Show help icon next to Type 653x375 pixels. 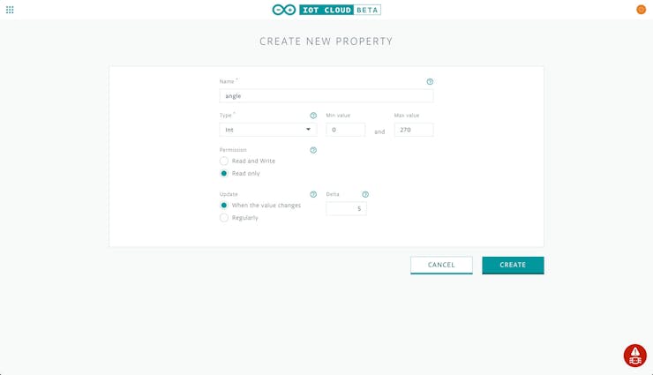click(x=313, y=116)
